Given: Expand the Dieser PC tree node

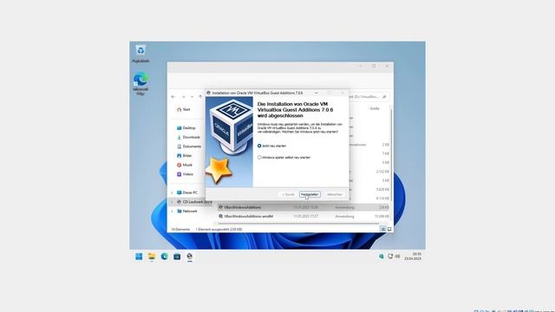Looking at the screenshot, I should (x=172, y=192).
